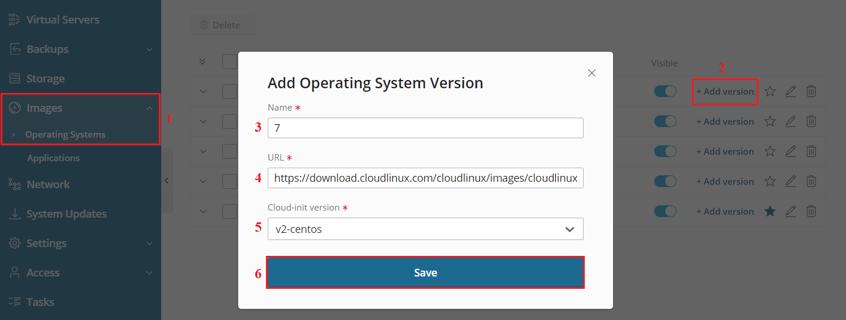Toggle the Visible switch in last row
Viewport: 846px width, 320px height.
click(x=665, y=211)
